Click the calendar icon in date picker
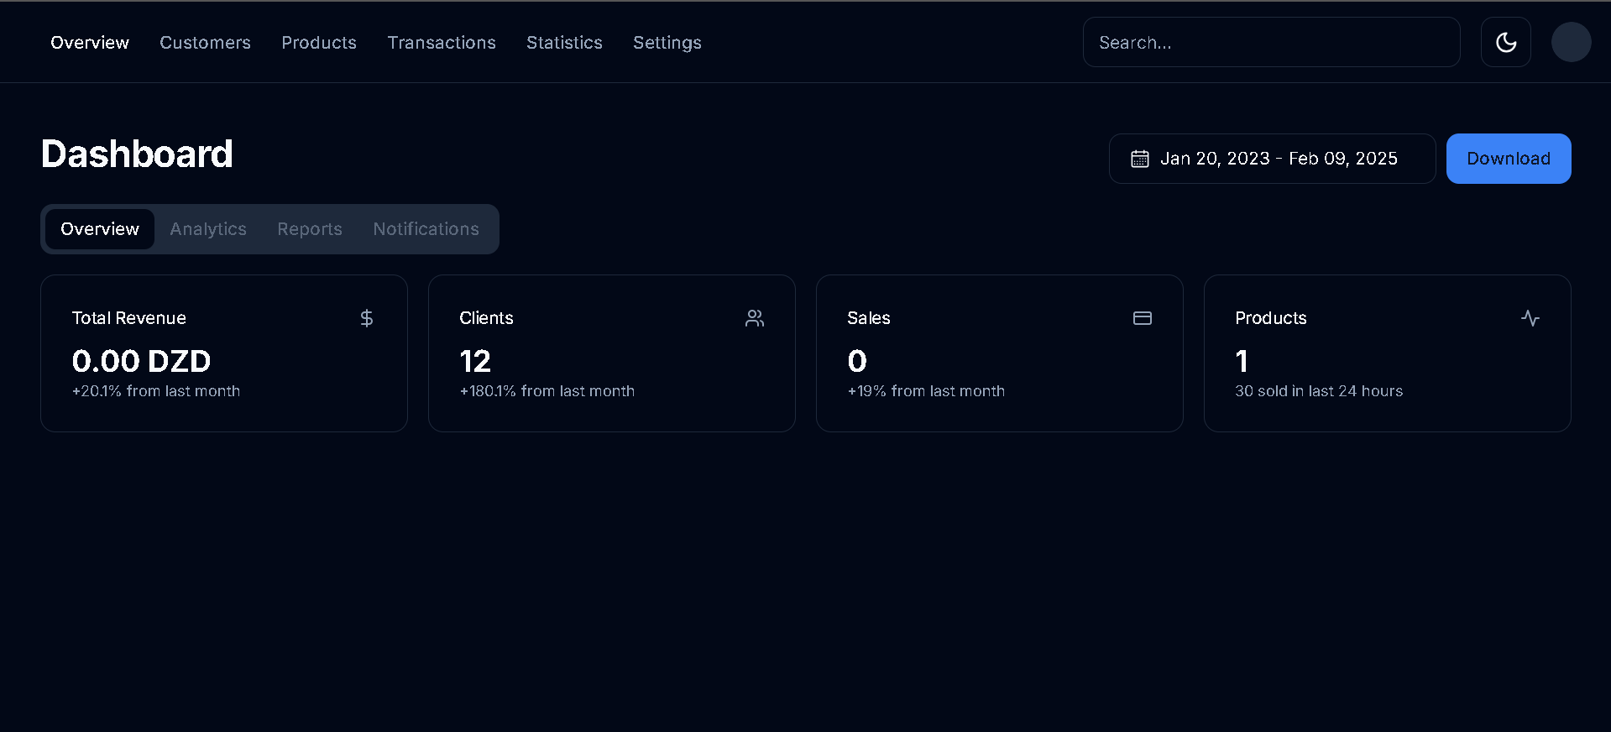This screenshot has height=732, width=1611. (1139, 159)
